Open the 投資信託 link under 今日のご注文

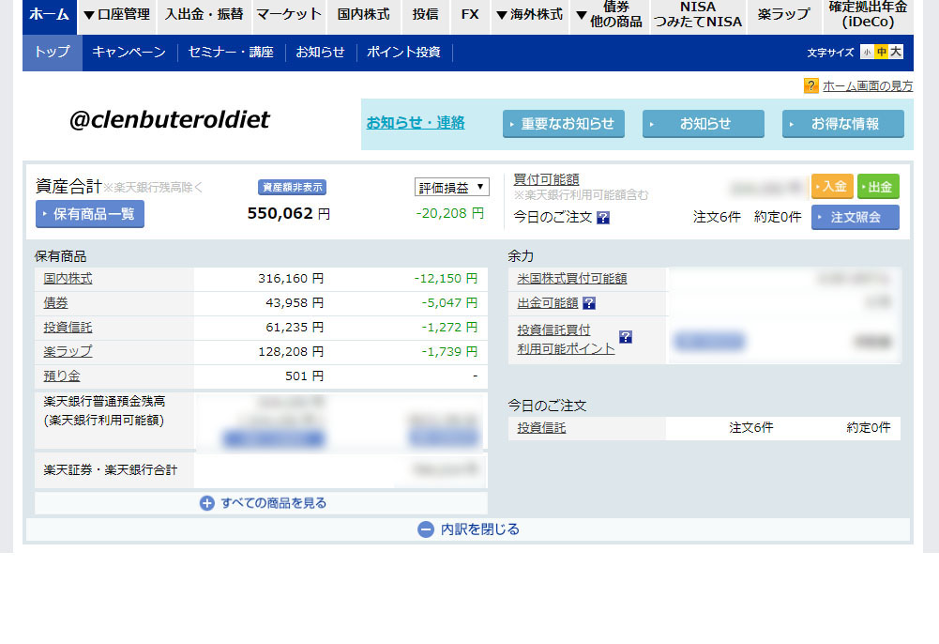(x=541, y=428)
